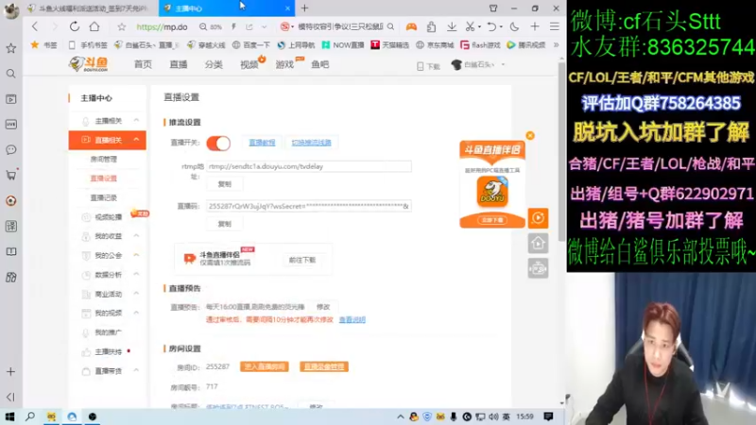Viewport: 756px width, 425px height.
Task: Go to 首页 in the Douyu navigation
Action: pyautogui.click(x=143, y=64)
